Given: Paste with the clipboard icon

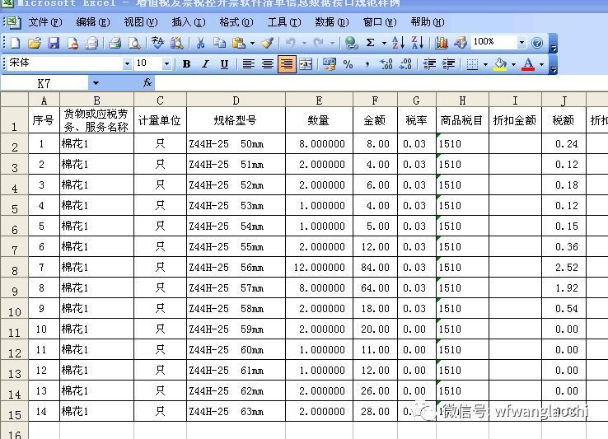Looking at the screenshot, I should (238, 43).
